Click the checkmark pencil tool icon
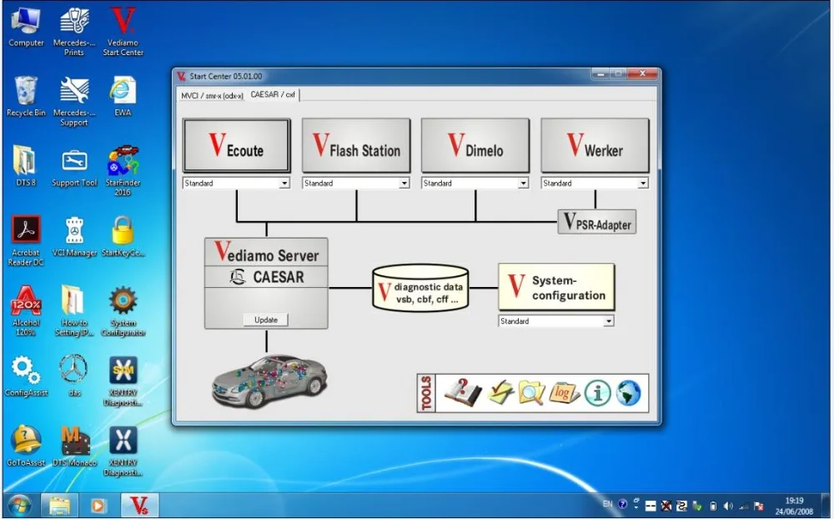This screenshot has height=519, width=834. pyautogui.click(x=500, y=393)
